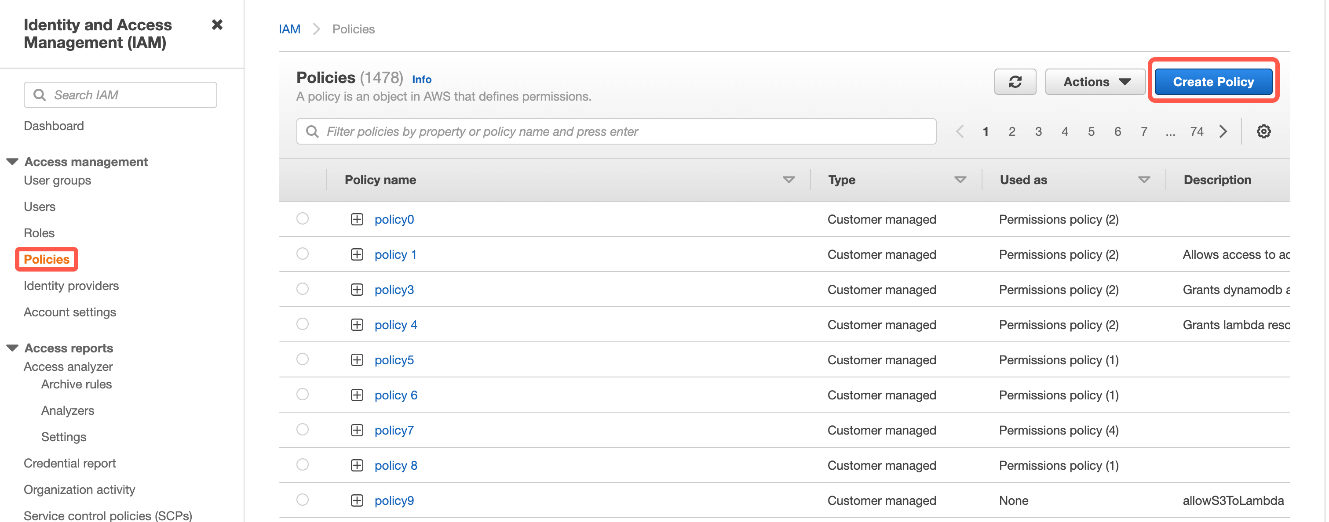
Task: Refresh the policies list
Action: click(x=1015, y=82)
